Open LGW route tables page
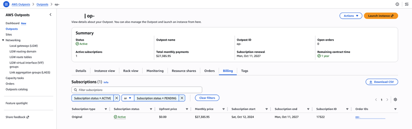 coord(21,57)
